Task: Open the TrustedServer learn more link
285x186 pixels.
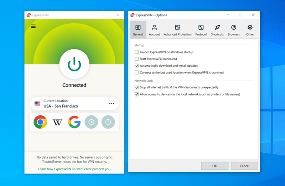Action: tap(74, 169)
